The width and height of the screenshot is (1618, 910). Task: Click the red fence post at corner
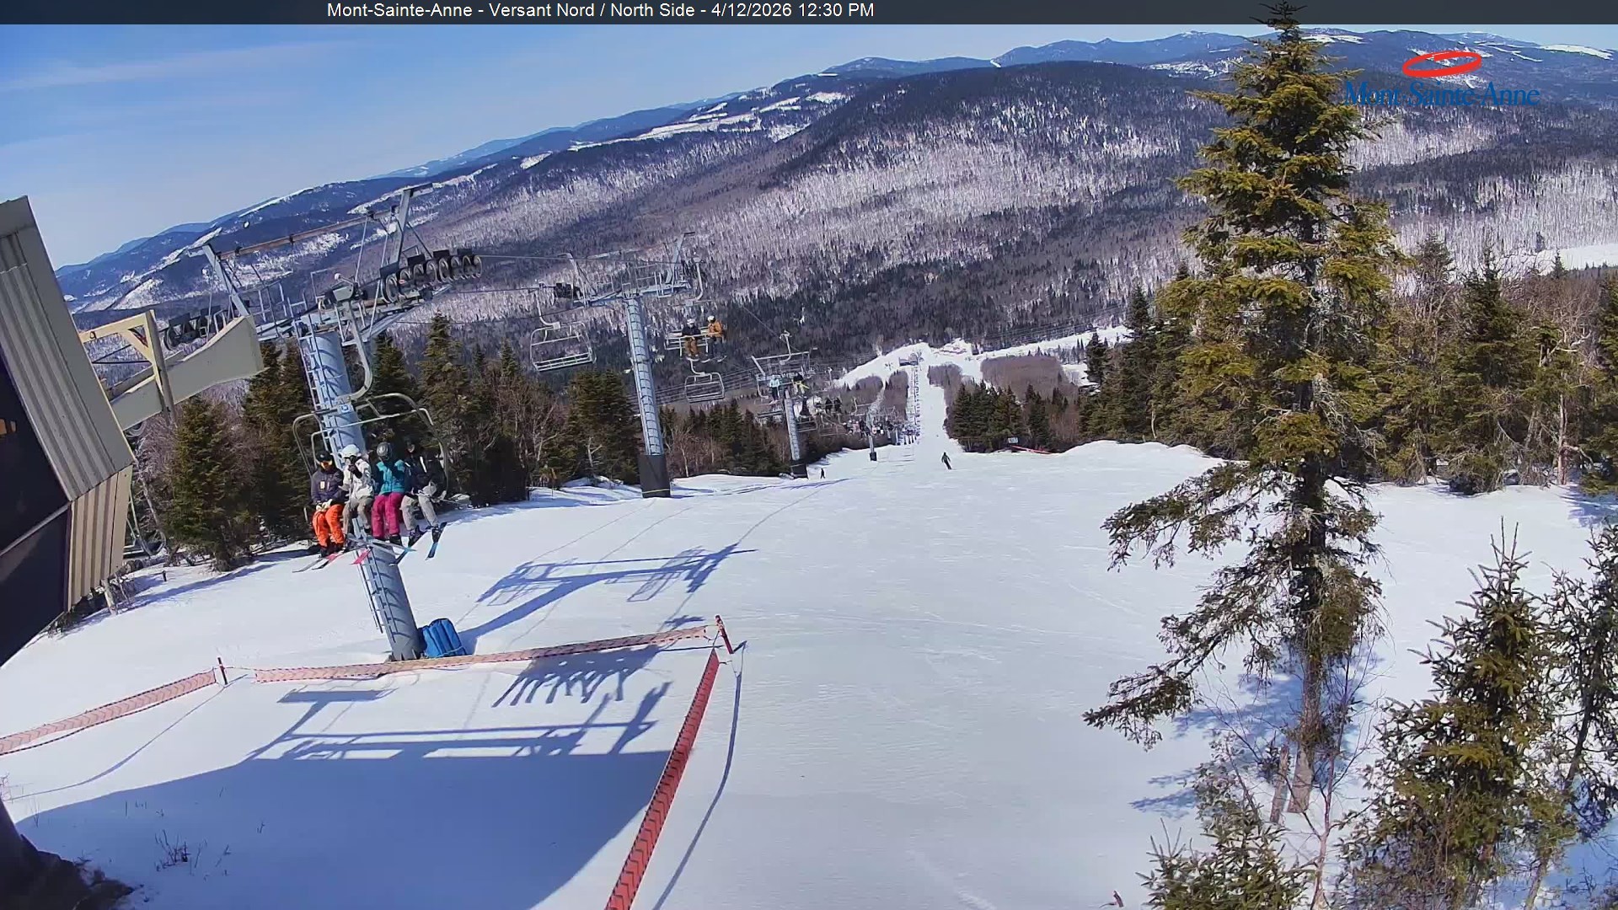pyautogui.click(x=722, y=634)
